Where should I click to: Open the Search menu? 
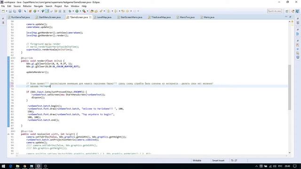point(49,6)
